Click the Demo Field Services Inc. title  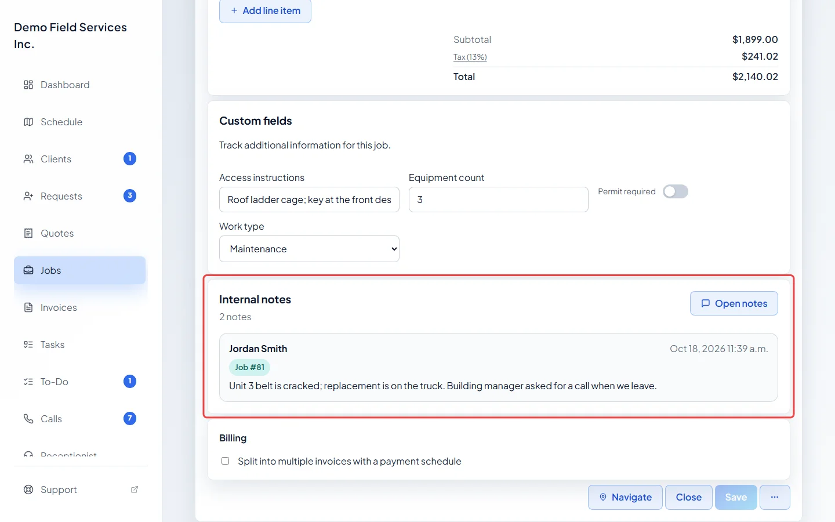71,35
